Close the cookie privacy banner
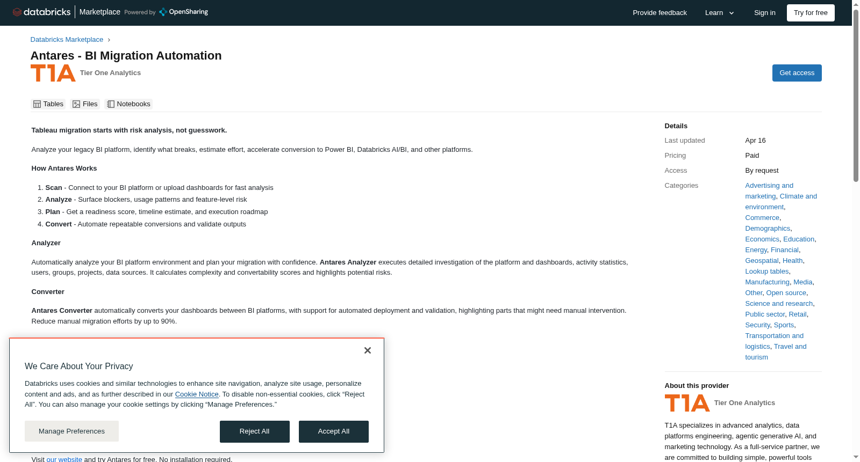 368,350
